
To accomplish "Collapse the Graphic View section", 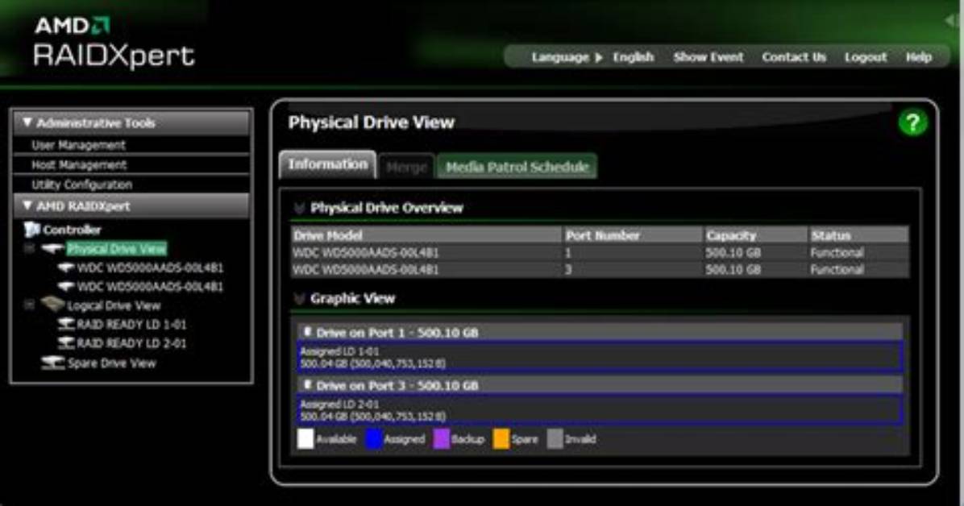I will pos(299,299).
